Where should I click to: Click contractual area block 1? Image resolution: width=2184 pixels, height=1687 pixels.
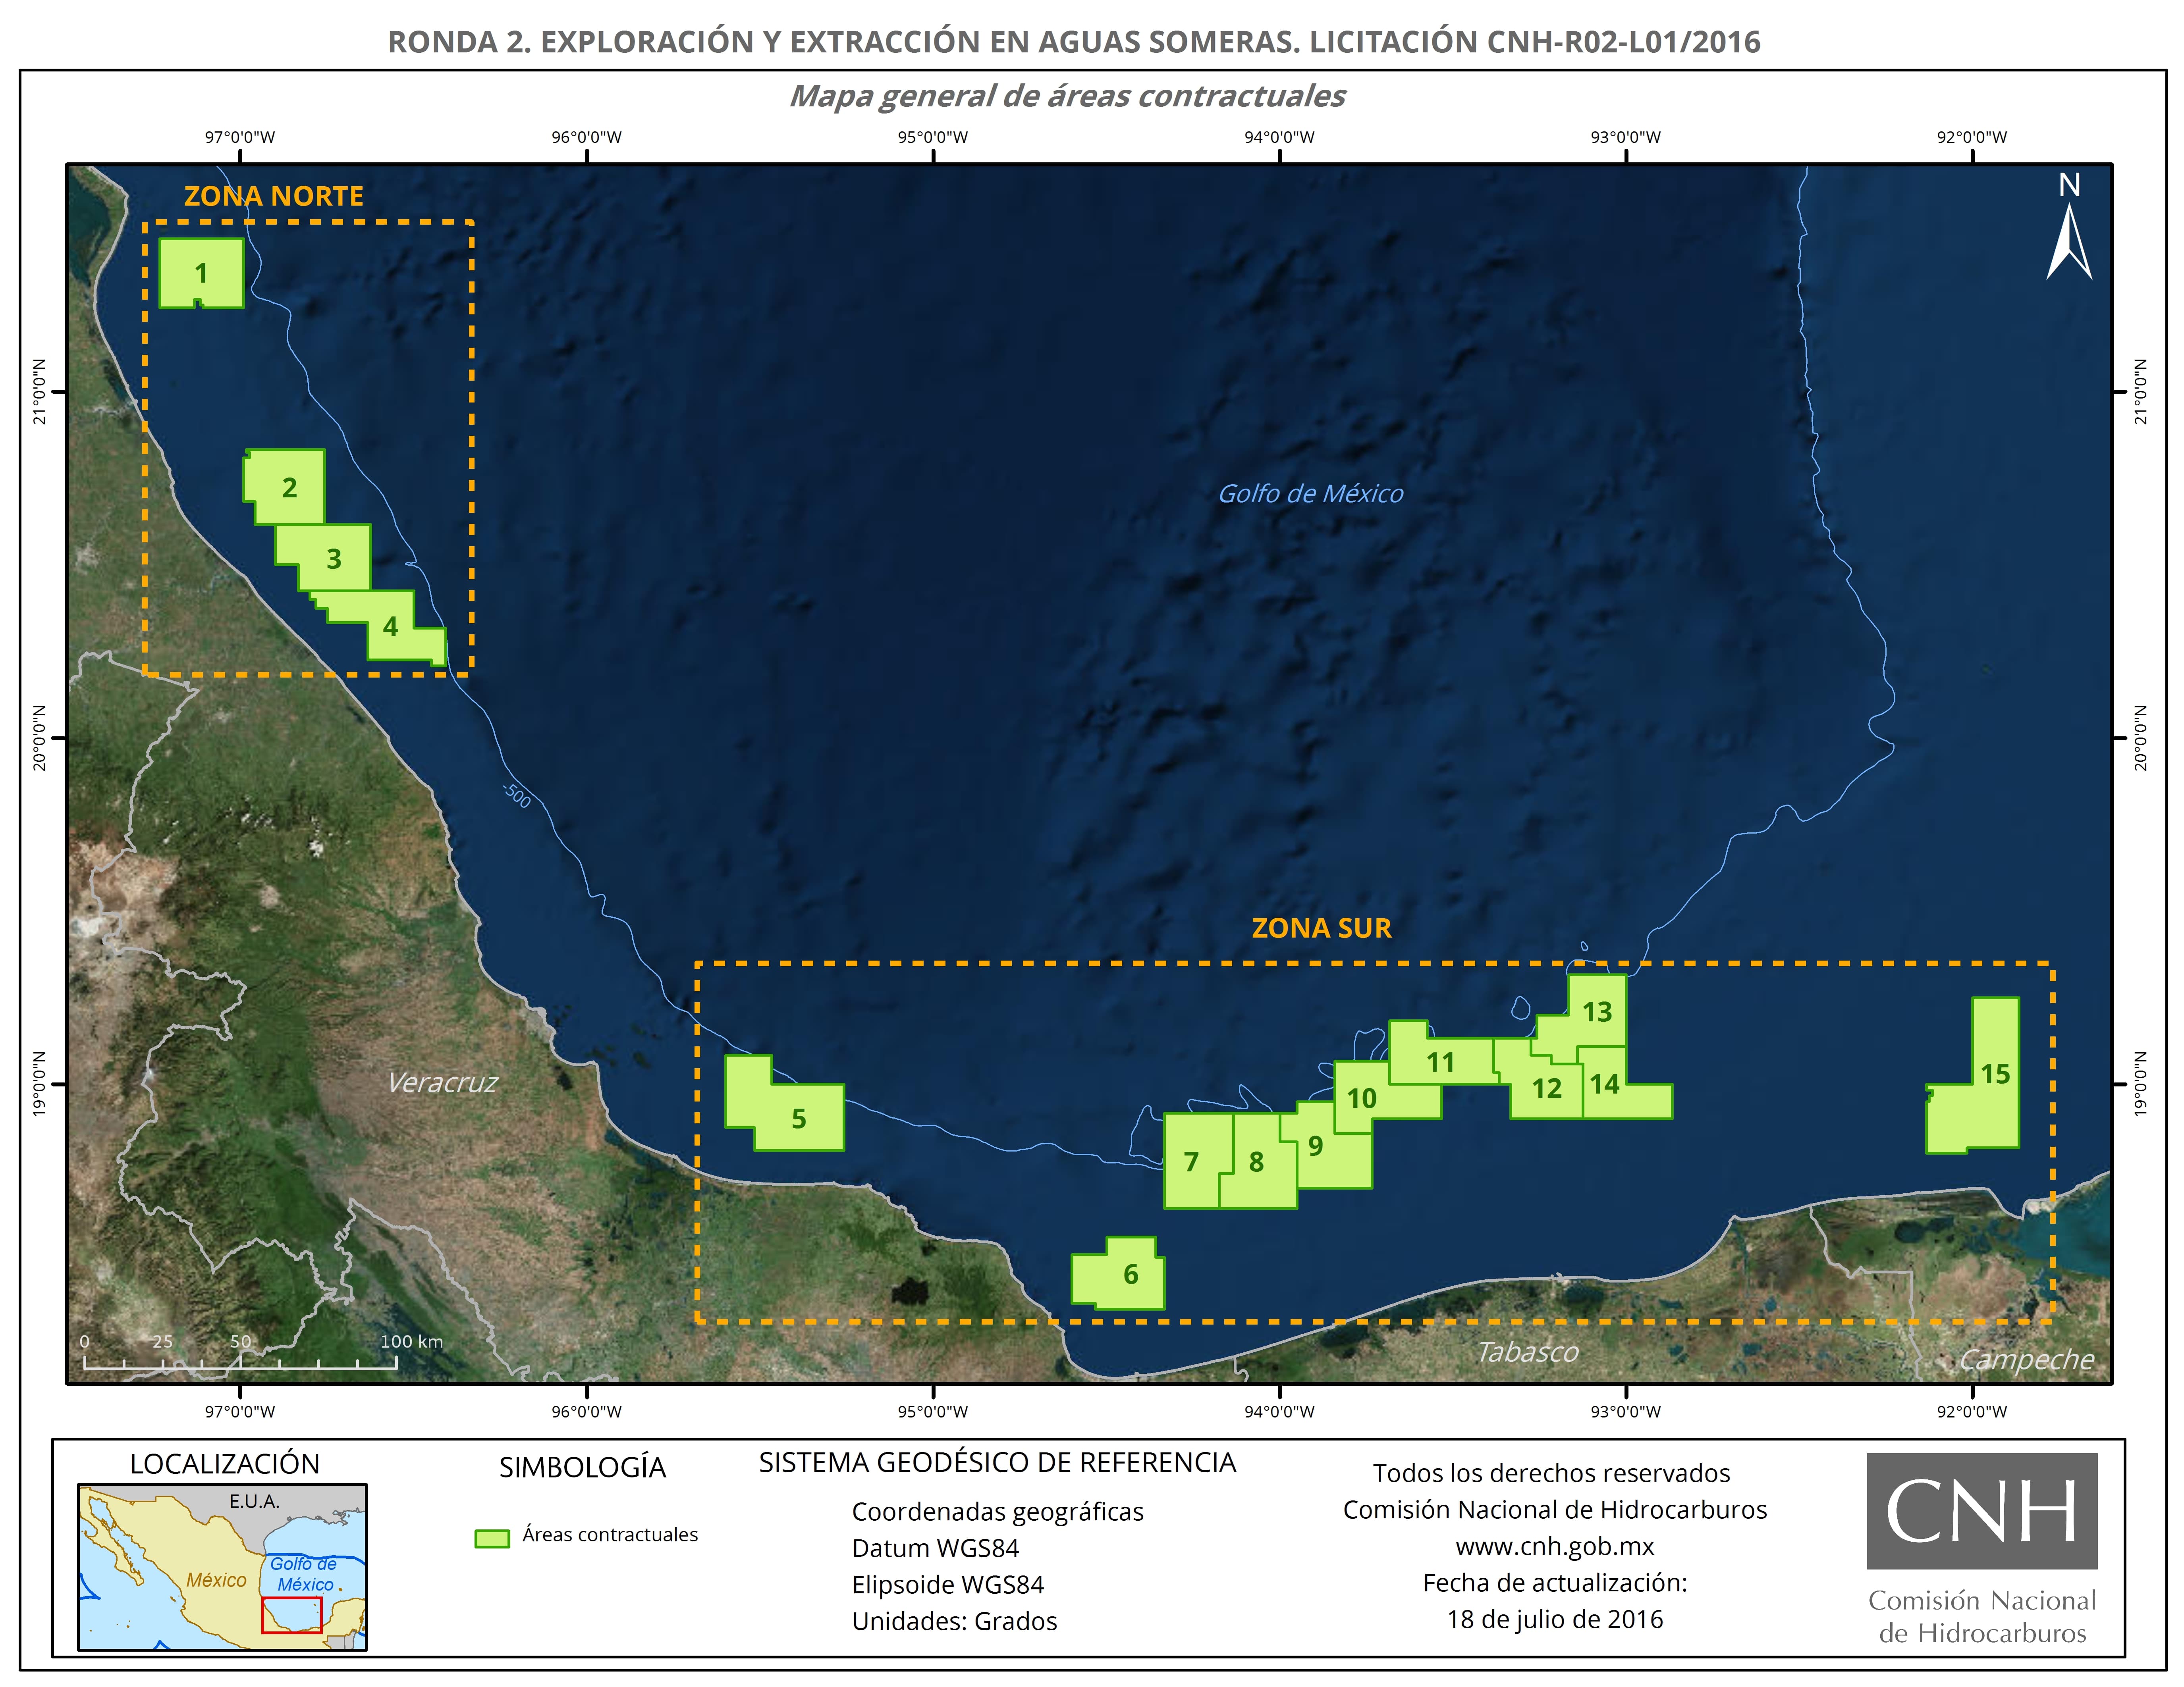(x=201, y=273)
